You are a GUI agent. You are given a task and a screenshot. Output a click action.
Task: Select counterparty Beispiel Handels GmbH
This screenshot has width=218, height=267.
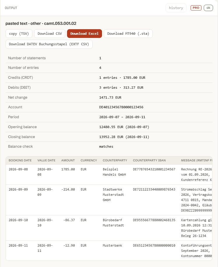tap(114, 172)
